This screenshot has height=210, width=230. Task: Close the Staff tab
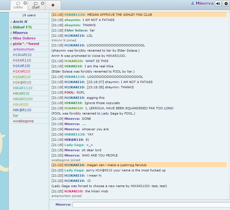tap(43, 3)
